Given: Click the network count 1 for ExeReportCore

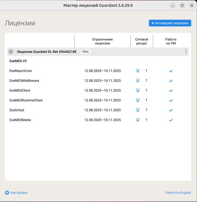Looking at the screenshot, I should click(x=146, y=71).
